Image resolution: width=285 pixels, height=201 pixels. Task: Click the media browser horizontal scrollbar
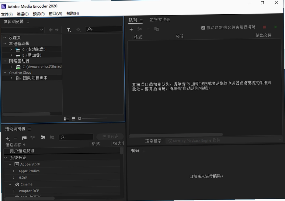click(26, 114)
